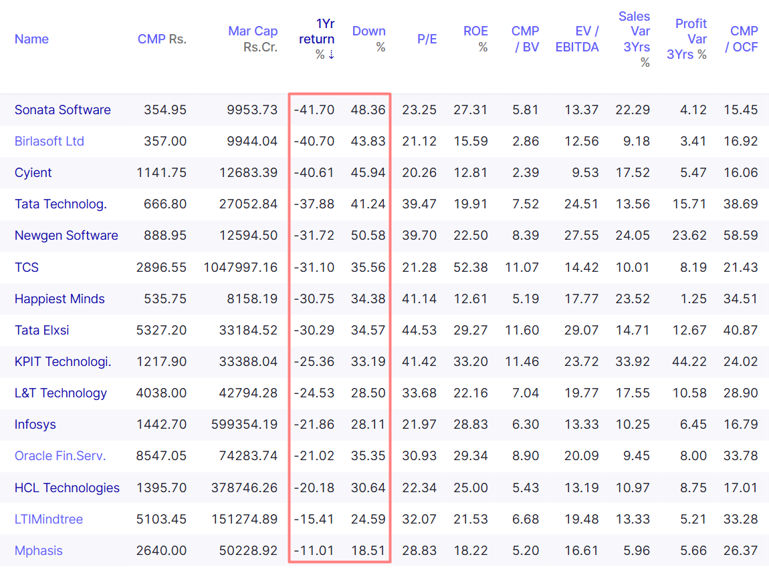Select Mphasis Sales Var value 5.96
769x571 pixels.
pos(637,550)
